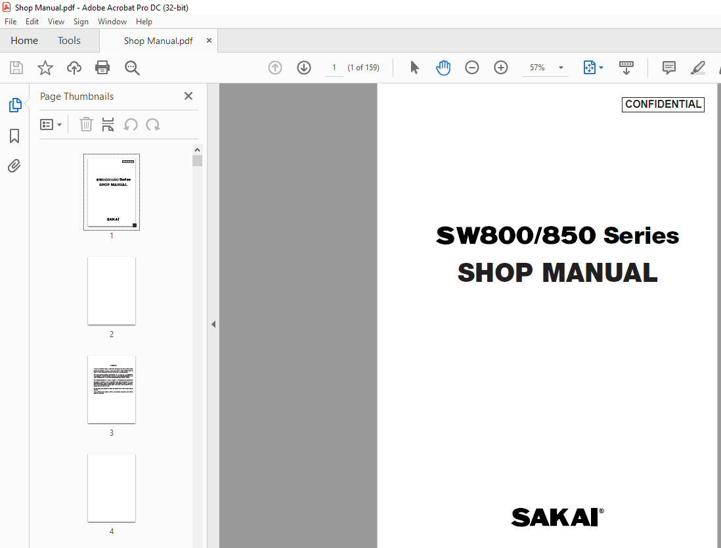Collapse navigation pane with left arrow
Image resolution: width=721 pixels, height=548 pixels.
pos(213,325)
